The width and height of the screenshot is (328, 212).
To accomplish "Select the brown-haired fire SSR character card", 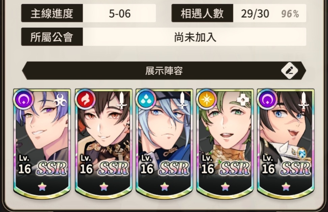I will pos(103,143).
